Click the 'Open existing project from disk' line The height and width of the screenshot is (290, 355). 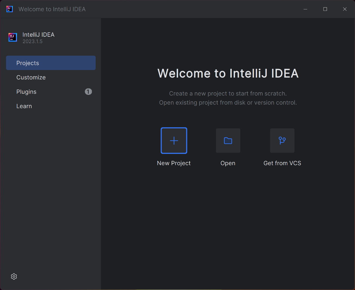click(x=228, y=103)
